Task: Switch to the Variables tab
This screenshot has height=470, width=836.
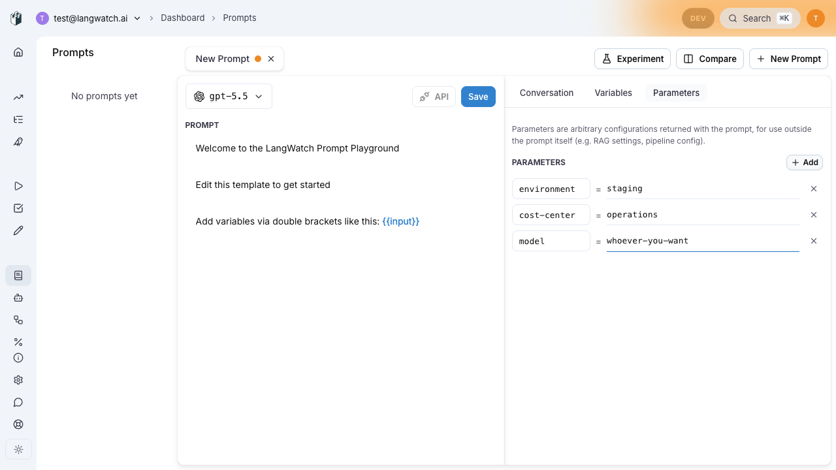Action: click(x=613, y=93)
